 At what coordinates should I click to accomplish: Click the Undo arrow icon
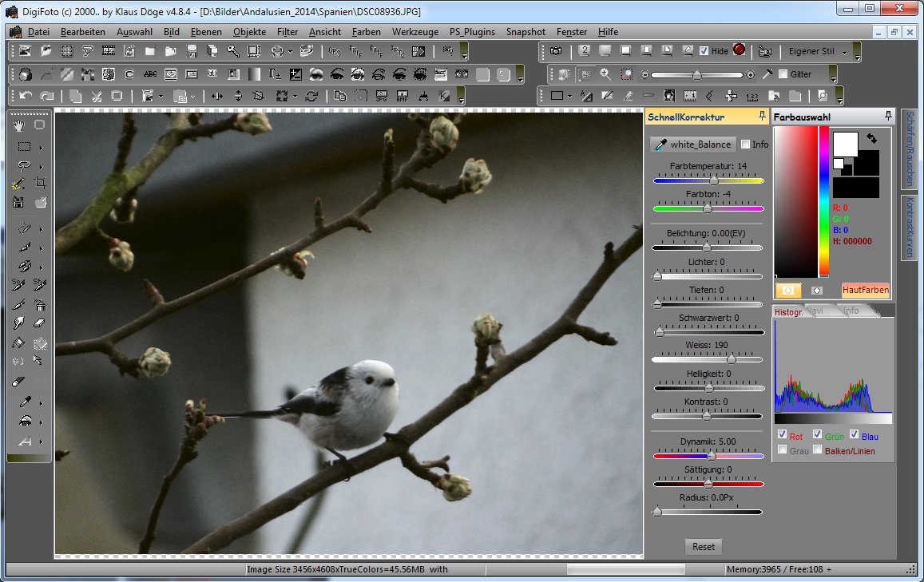tap(26, 96)
